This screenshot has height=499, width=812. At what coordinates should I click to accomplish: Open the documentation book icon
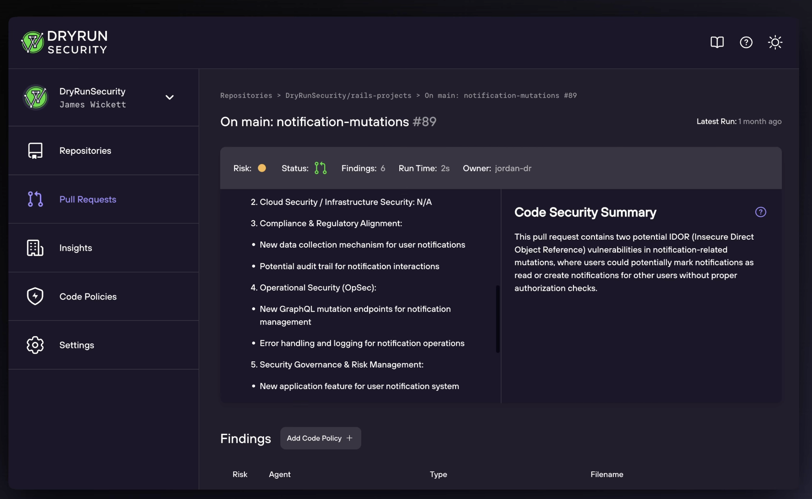[x=717, y=42]
